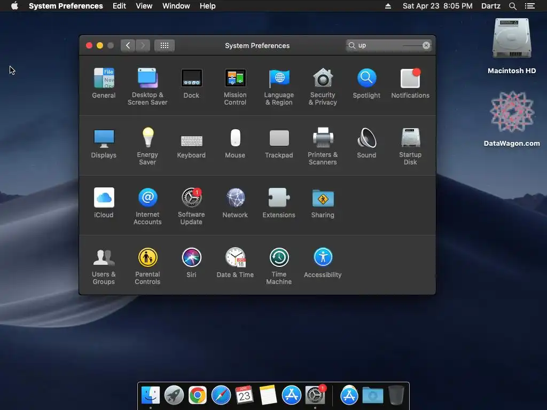This screenshot has height=410, width=547.
Task: Open Spotlight search from the menu bar
Action: click(512, 6)
